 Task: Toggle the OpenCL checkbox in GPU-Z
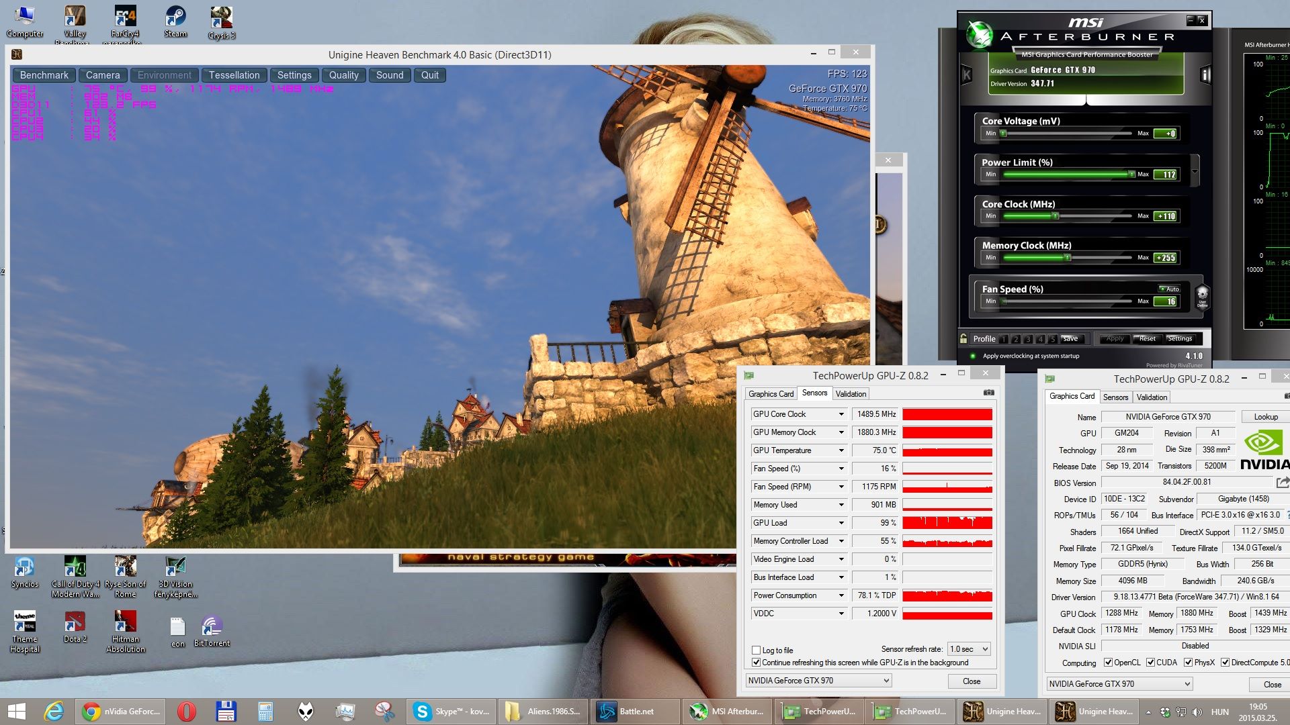point(1108,662)
